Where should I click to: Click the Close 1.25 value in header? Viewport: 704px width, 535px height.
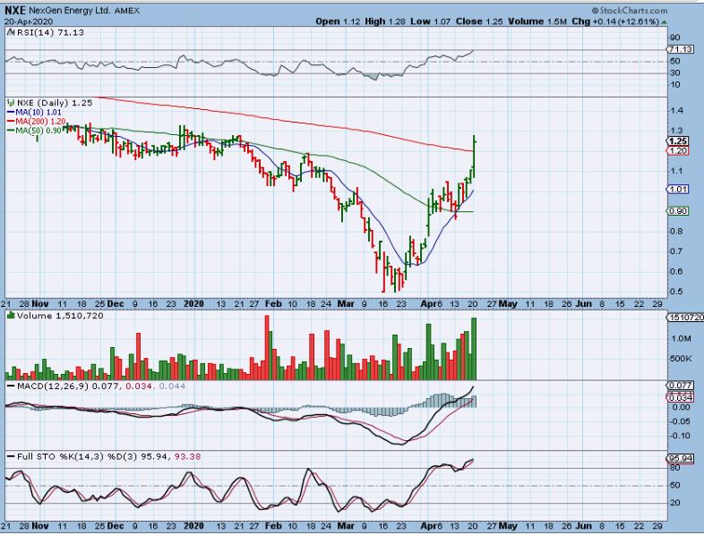click(x=479, y=21)
